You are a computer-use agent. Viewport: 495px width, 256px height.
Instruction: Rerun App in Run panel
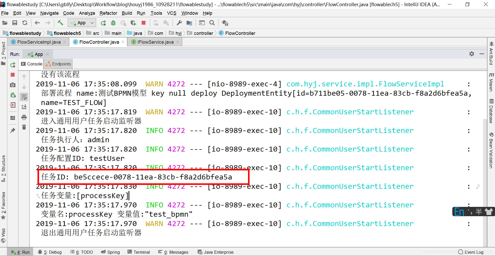click(x=13, y=65)
